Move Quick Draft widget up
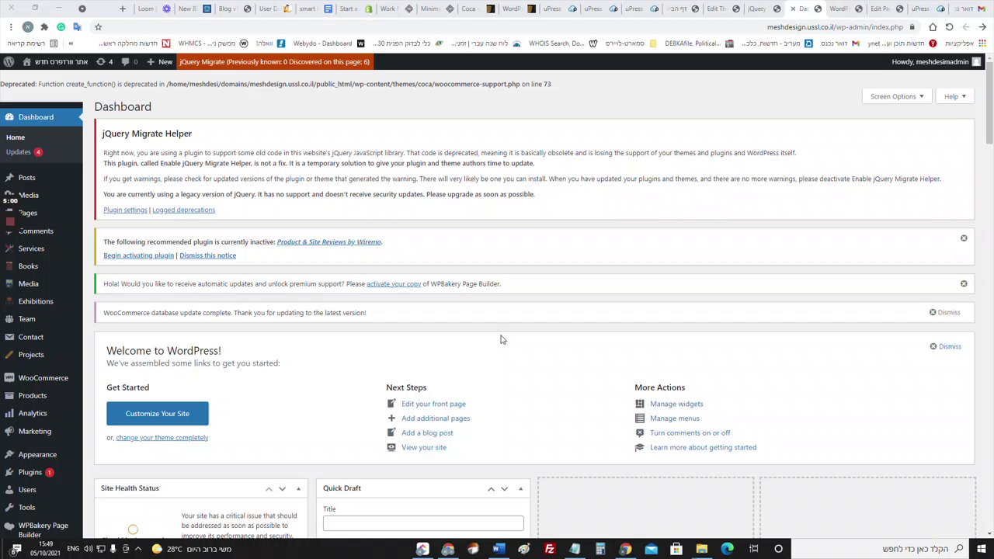The height and width of the screenshot is (559, 994). (491, 488)
